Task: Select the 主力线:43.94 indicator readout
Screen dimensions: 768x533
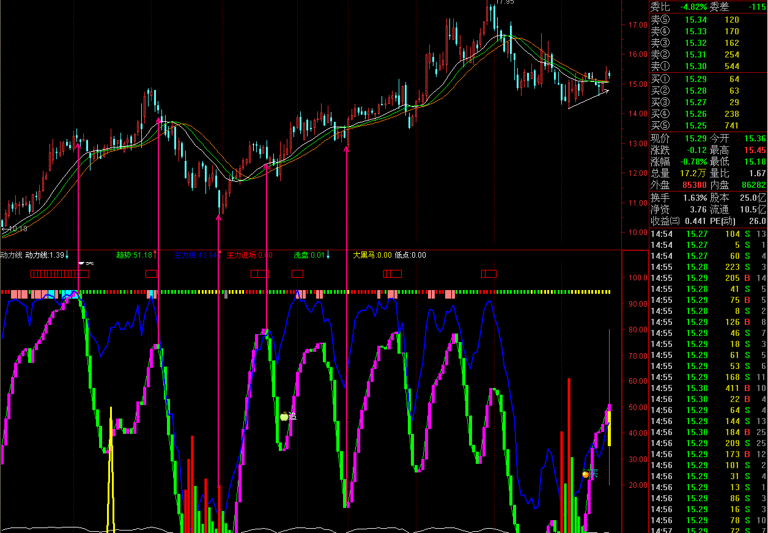Action: tap(197, 255)
